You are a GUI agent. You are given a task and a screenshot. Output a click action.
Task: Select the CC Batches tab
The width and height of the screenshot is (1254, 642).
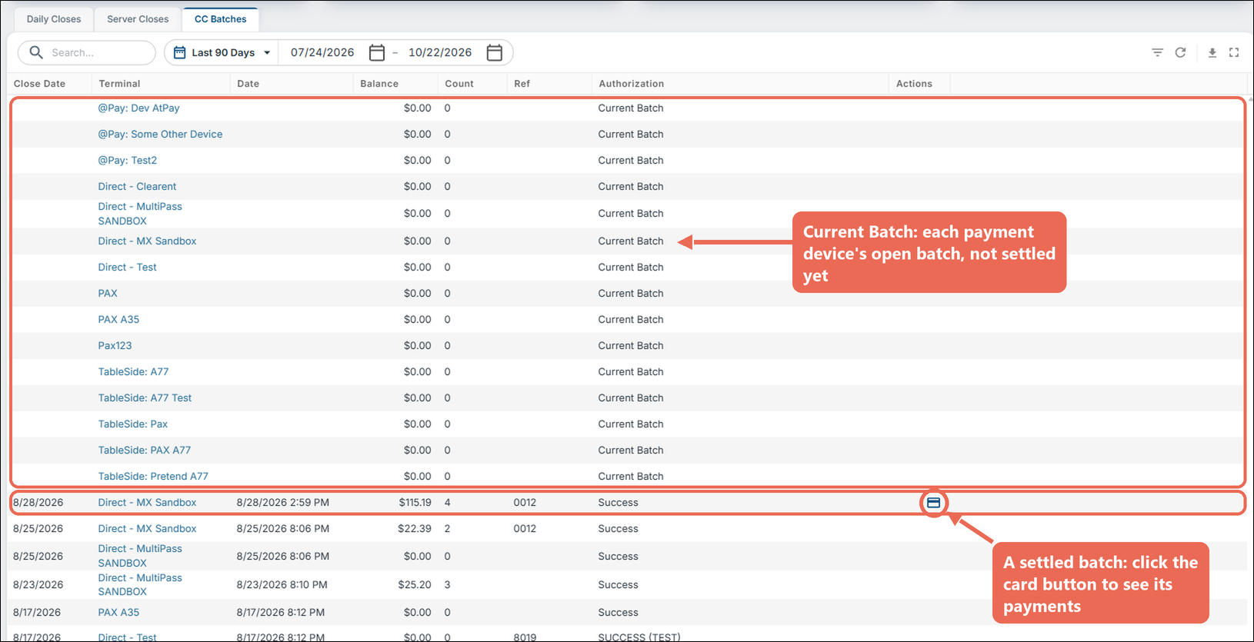(x=221, y=19)
